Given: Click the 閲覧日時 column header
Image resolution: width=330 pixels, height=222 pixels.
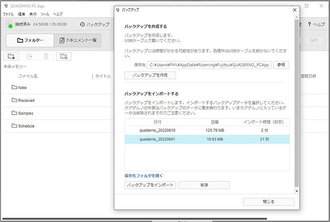Looking at the screenshot, I should [x=309, y=76].
